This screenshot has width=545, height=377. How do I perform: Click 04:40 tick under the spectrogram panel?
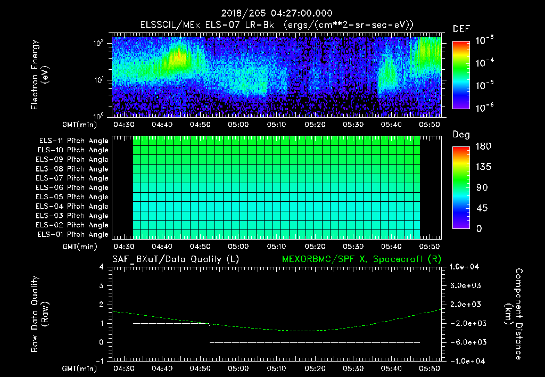tap(162, 125)
